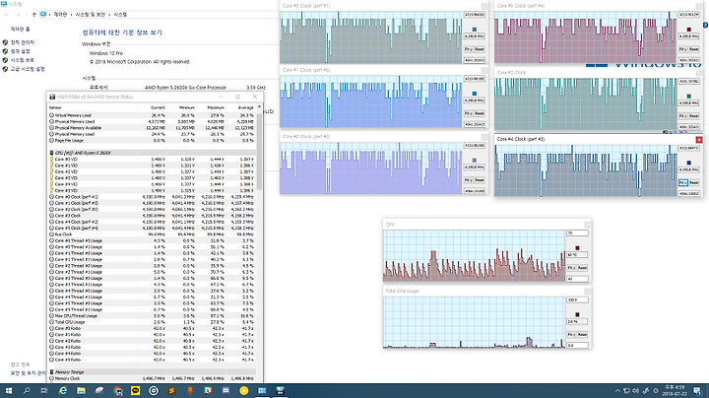The image size is (709, 398).
Task: Open Advanced system settings link in sidebar
Action: point(28,69)
